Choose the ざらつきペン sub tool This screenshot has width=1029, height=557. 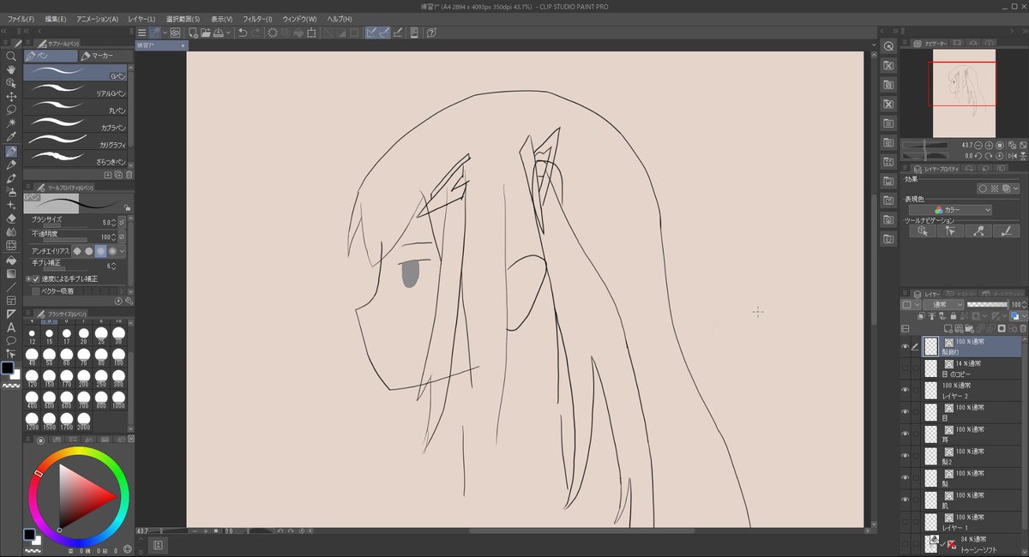click(x=75, y=159)
